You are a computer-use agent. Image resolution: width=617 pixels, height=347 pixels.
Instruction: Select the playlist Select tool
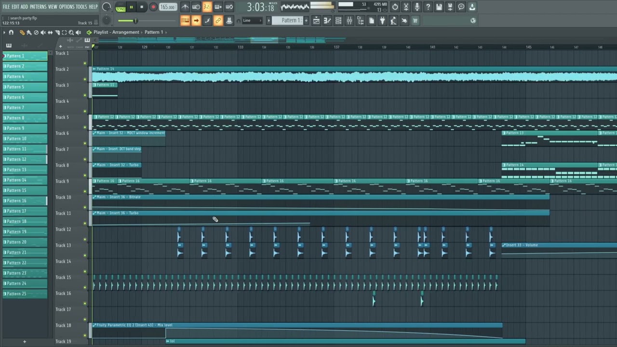pyautogui.click(x=64, y=32)
